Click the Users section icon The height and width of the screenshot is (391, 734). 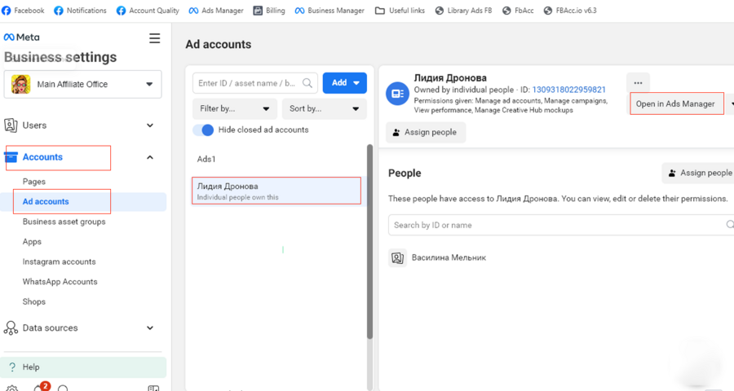(x=11, y=125)
